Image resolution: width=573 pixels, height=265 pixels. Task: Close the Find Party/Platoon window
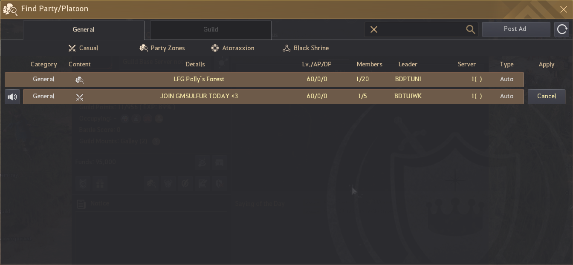click(x=563, y=9)
